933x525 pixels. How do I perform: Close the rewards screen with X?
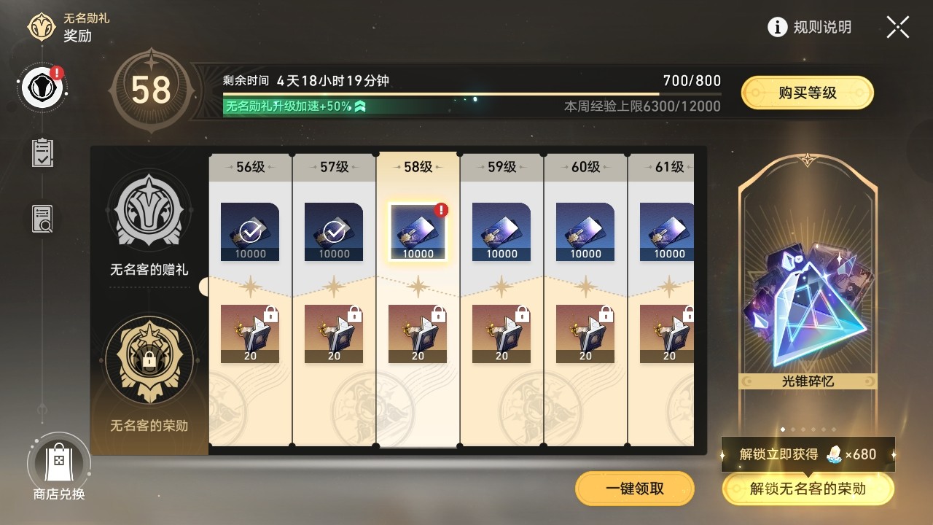pos(898,27)
